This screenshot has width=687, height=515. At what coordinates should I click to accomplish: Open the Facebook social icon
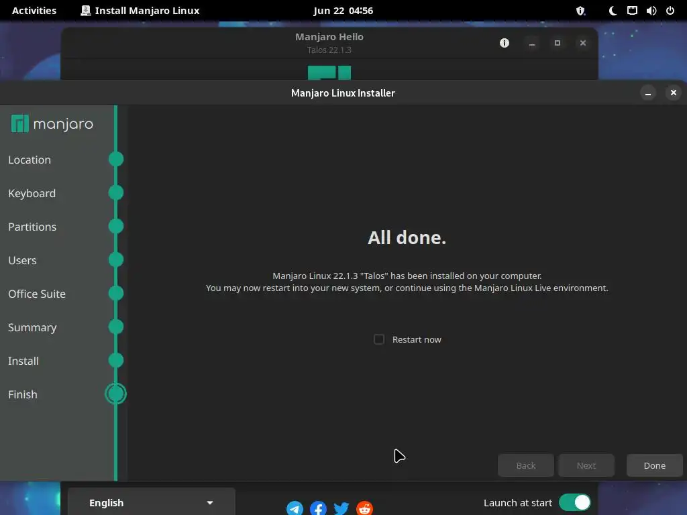pyautogui.click(x=318, y=508)
